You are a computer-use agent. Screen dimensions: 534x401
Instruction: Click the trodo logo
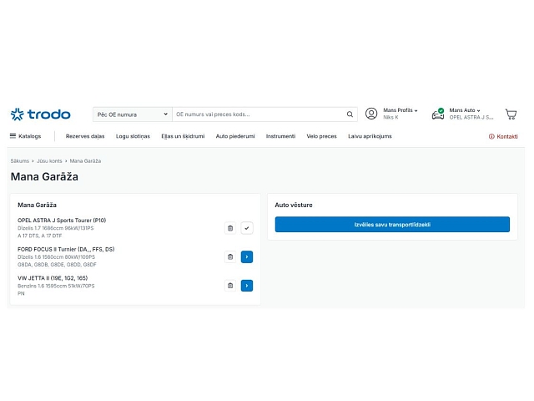[40, 114]
